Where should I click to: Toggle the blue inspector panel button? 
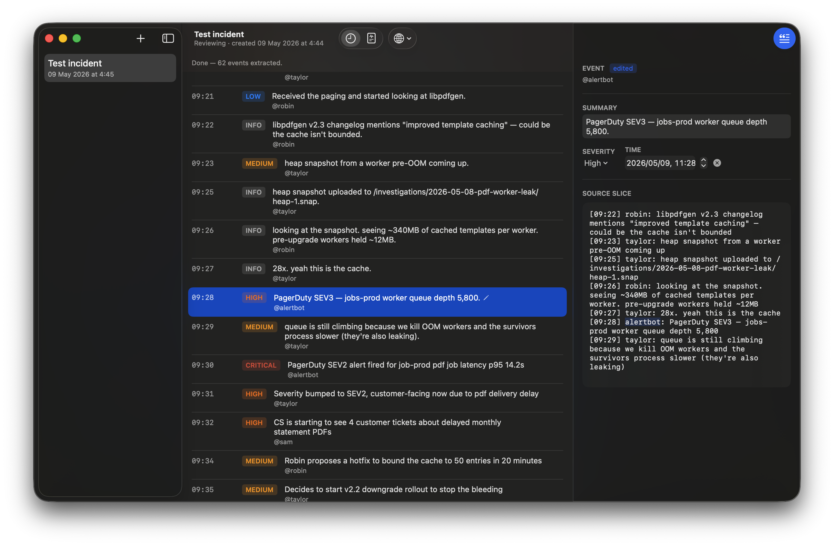pos(784,38)
